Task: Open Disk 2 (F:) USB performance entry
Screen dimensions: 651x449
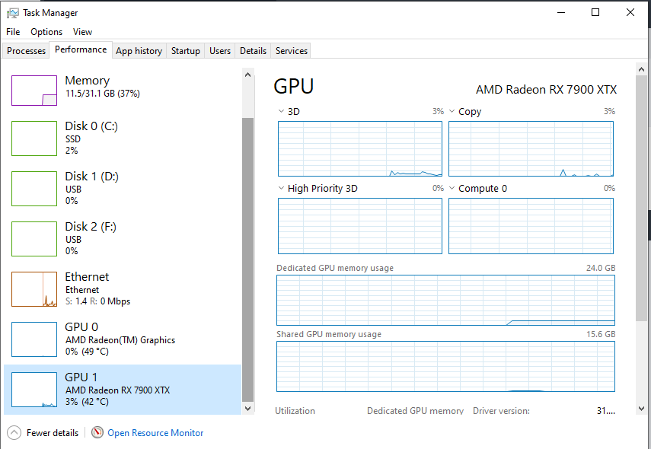Action: tap(123, 239)
